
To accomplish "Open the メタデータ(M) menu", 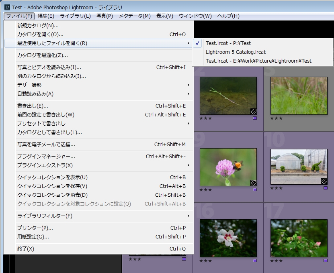I will pos(134,16).
